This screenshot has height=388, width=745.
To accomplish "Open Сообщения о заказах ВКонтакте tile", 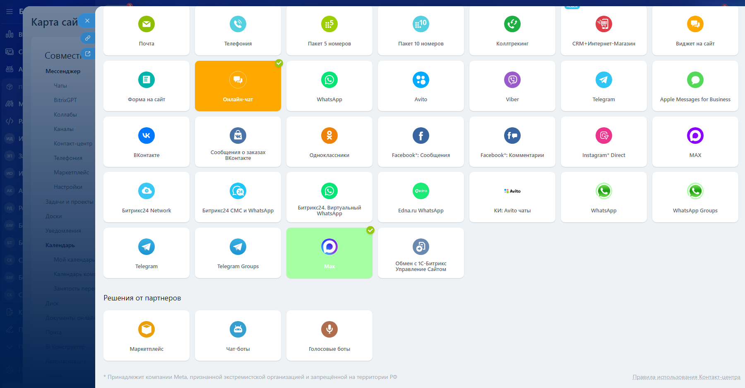I will point(238,142).
